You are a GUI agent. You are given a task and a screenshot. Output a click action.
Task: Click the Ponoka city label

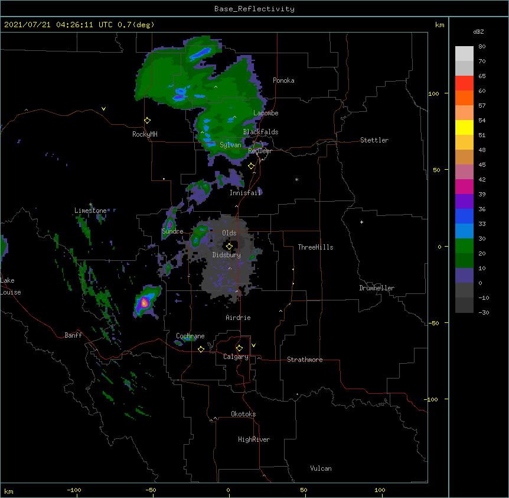pyautogui.click(x=283, y=80)
